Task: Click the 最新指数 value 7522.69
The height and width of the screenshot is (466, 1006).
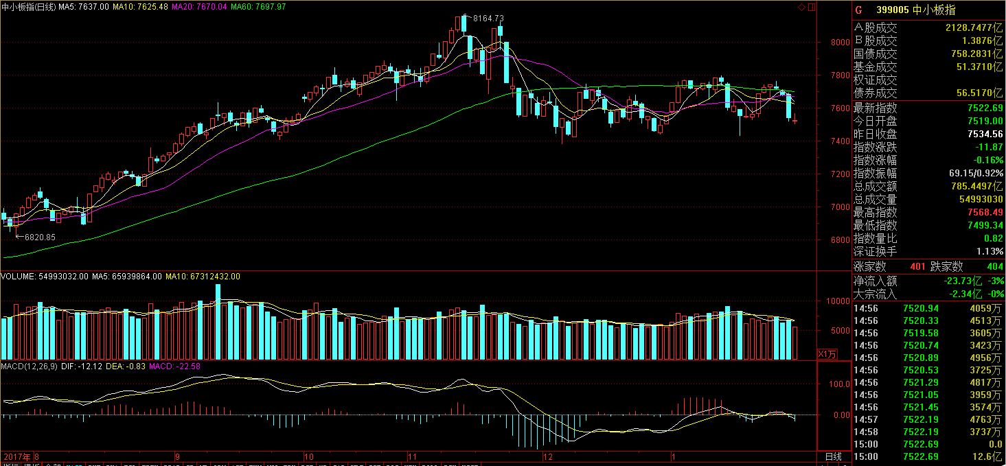Action: pos(985,108)
